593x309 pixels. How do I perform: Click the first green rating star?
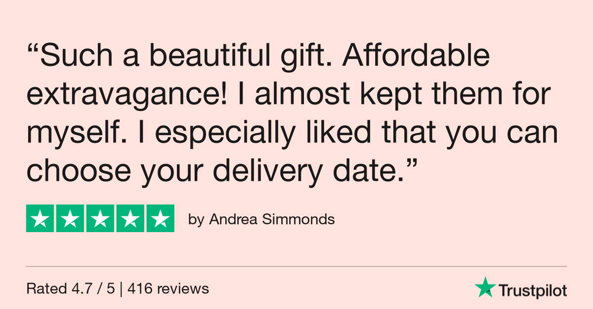click(x=40, y=218)
